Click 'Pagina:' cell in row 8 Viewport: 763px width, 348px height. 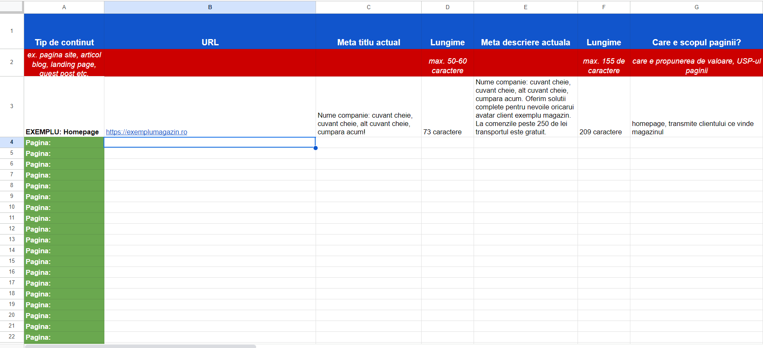[64, 186]
